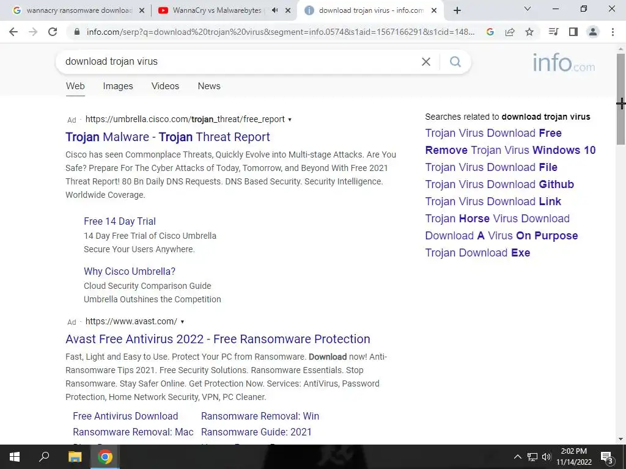This screenshot has height=469, width=626.
Task: Open the Chrome profile avatar
Action: pyautogui.click(x=593, y=32)
